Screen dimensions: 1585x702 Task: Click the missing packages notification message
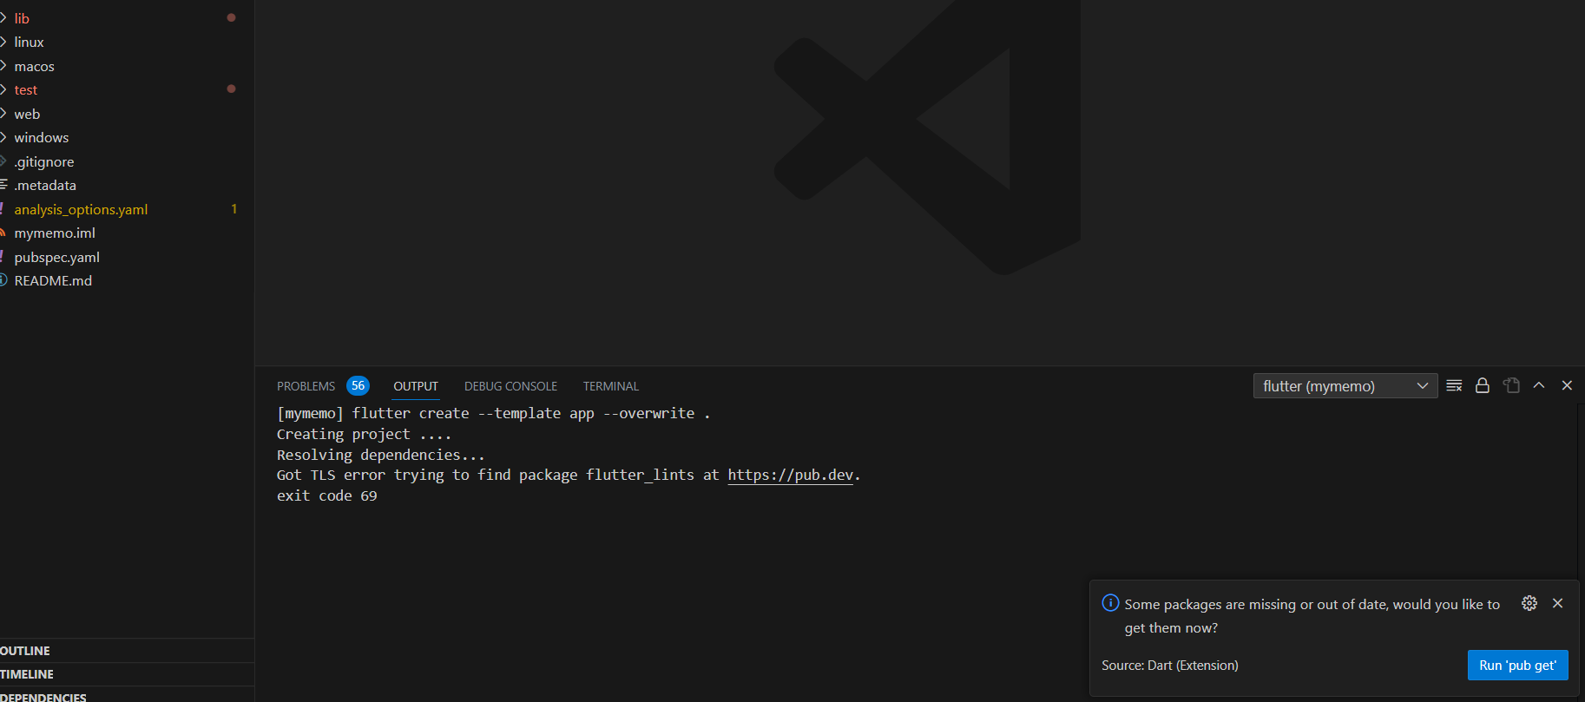pos(1312,616)
